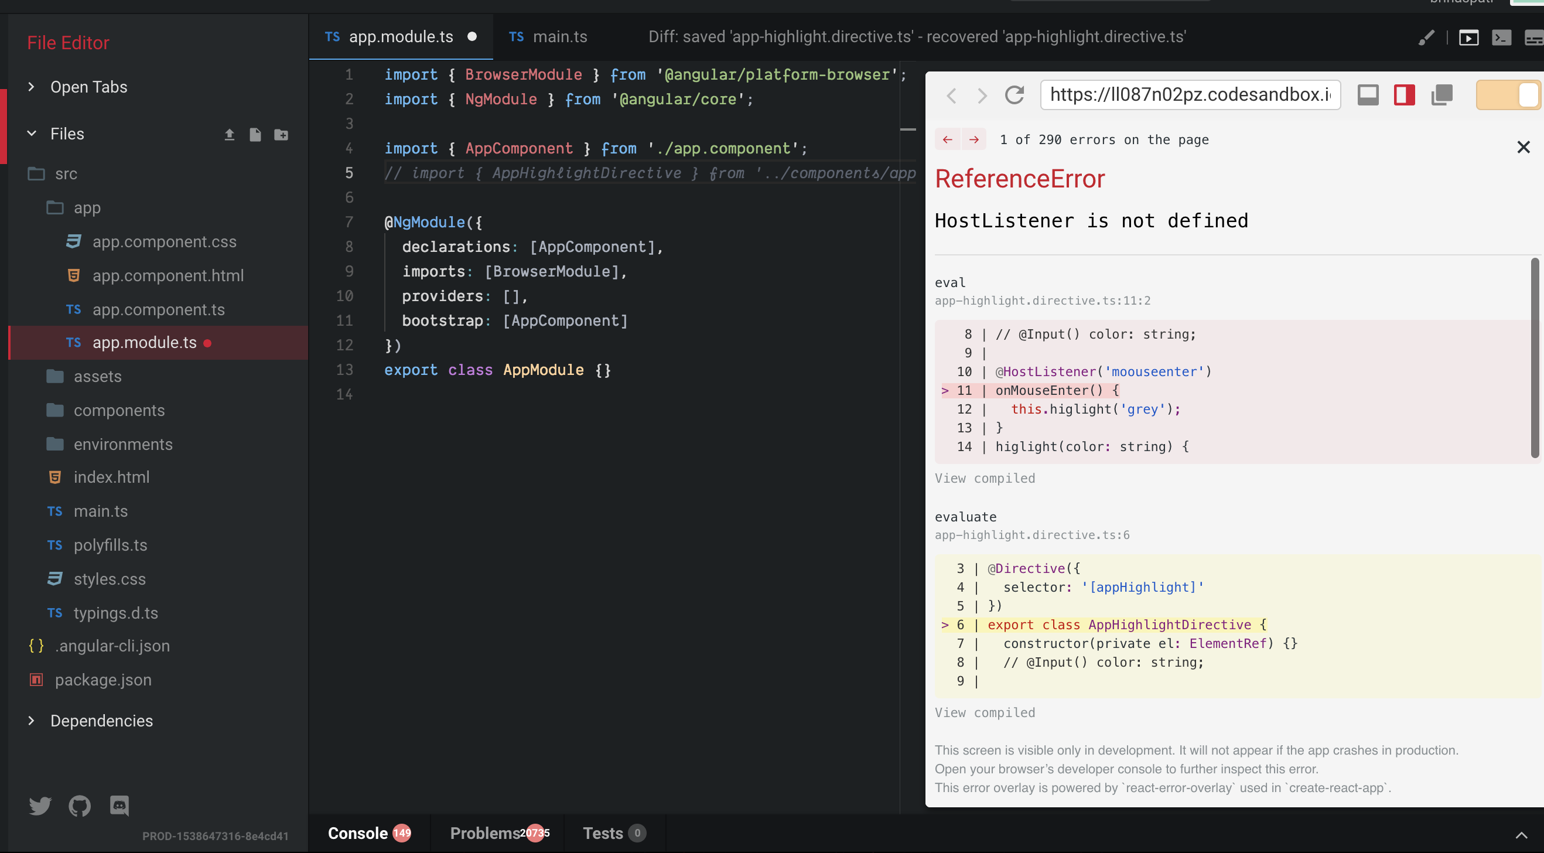Toggle the switch in the preview toolbar
Viewport: 1544px width, 853px height.
(1508, 95)
